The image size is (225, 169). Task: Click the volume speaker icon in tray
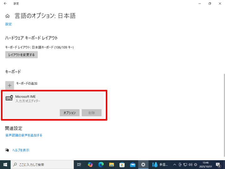tap(190, 165)
